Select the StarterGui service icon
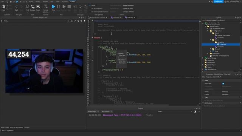 point(206,60)
